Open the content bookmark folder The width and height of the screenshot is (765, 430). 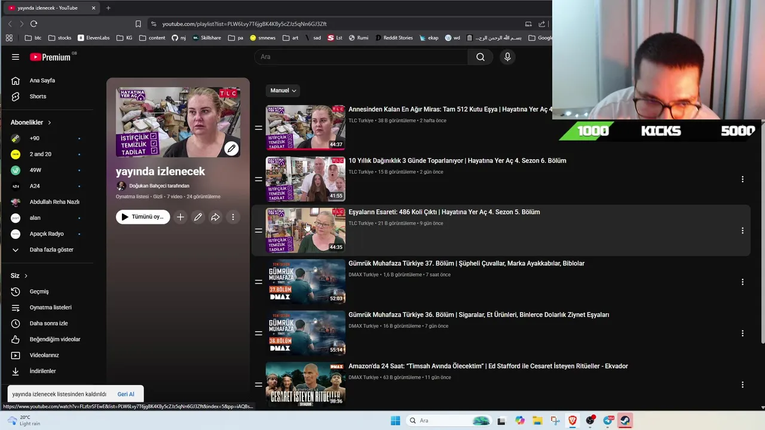pyautogui.click(x=152, y=38)
